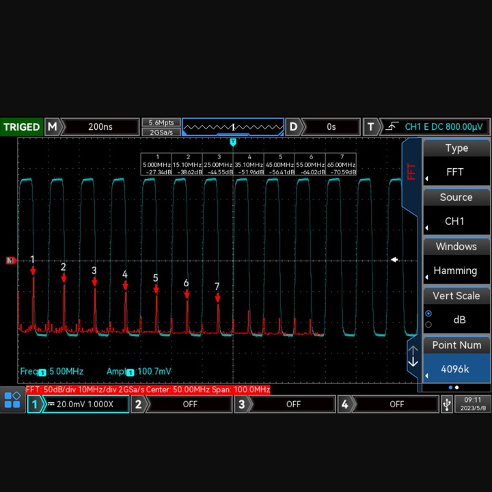The image size is (492, 492).
Task: Click the M timebase badge
Action: (x=52, y=127)
